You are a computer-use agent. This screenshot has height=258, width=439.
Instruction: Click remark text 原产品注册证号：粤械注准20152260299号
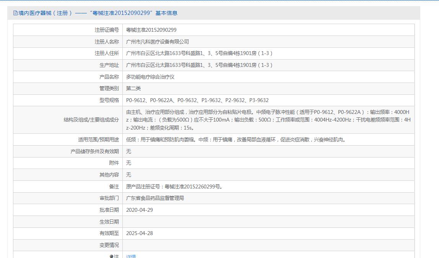(174, 187)
